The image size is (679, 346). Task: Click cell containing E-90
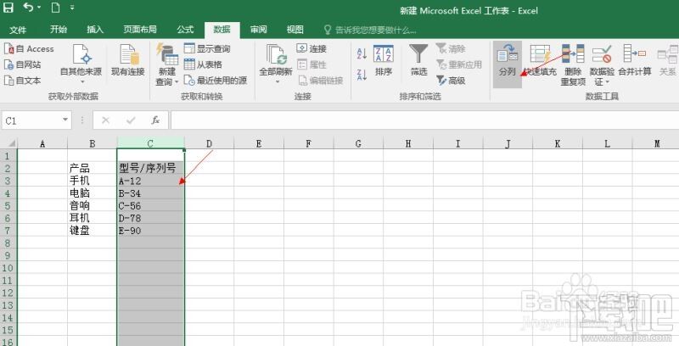150,231
